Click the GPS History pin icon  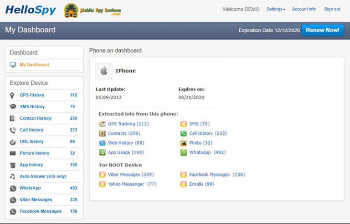pyautogui.click(x=12, y=96)
